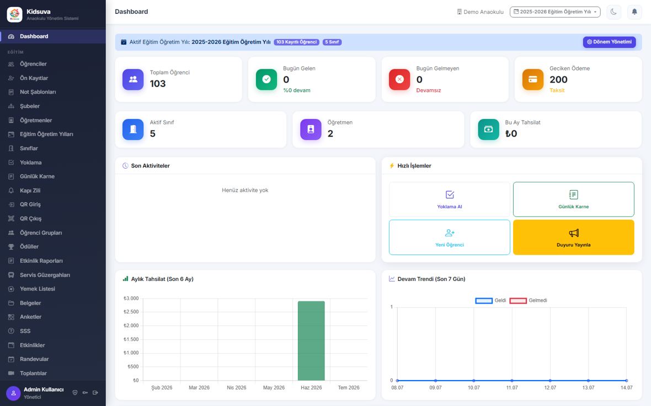The height and width of the screenshot is (406, 651).
Task: Click the shield security icon beside Admin Kullanıcı
Action: pyautogui.click(x=74, y=393)
